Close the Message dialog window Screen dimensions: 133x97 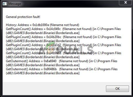coord(126,2)
